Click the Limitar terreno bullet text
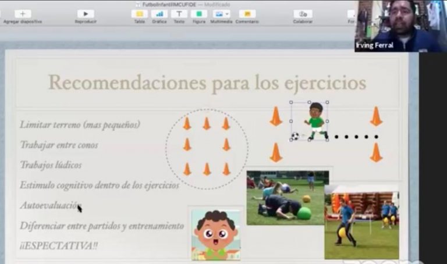Viewport: 447px width, 264px height. (80, 124)
